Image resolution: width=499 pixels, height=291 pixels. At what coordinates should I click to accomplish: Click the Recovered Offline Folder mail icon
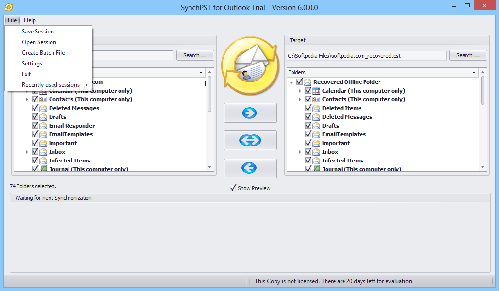pyautogui.click(x=308, y=82)
